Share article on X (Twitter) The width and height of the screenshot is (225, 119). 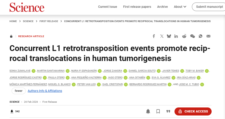pos(162,36)
